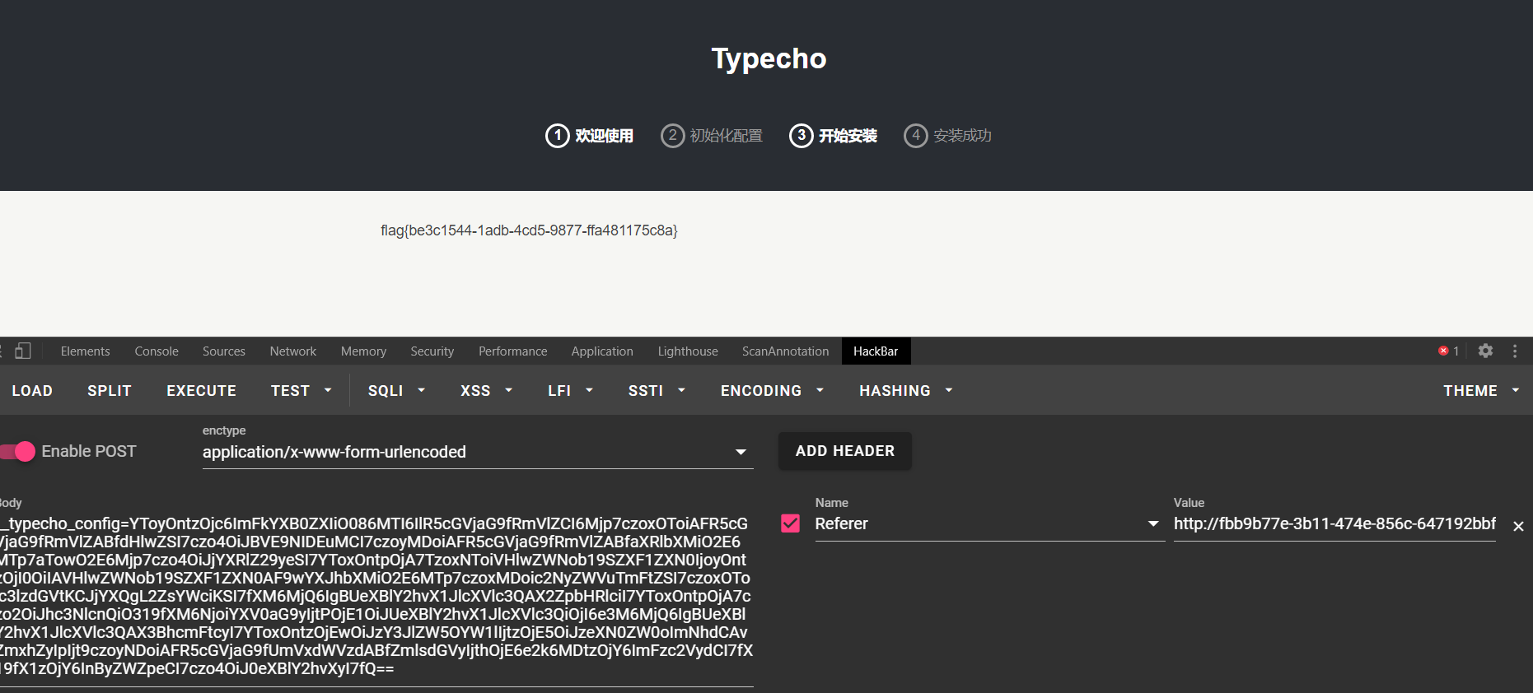Expand the SSTI payload dropdown
This screenshot has width=1533, height=693.
(657, 391)
